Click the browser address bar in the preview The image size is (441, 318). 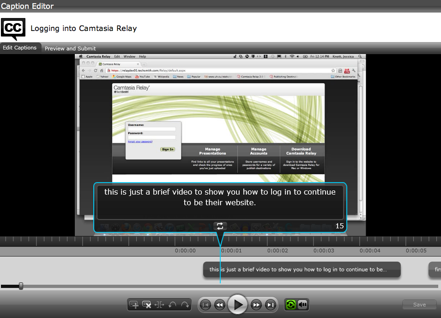pos(221,71)
